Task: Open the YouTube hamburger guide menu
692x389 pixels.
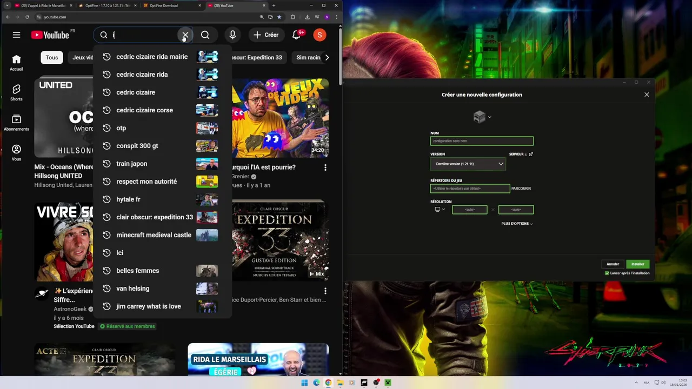Action: (16, 35)
